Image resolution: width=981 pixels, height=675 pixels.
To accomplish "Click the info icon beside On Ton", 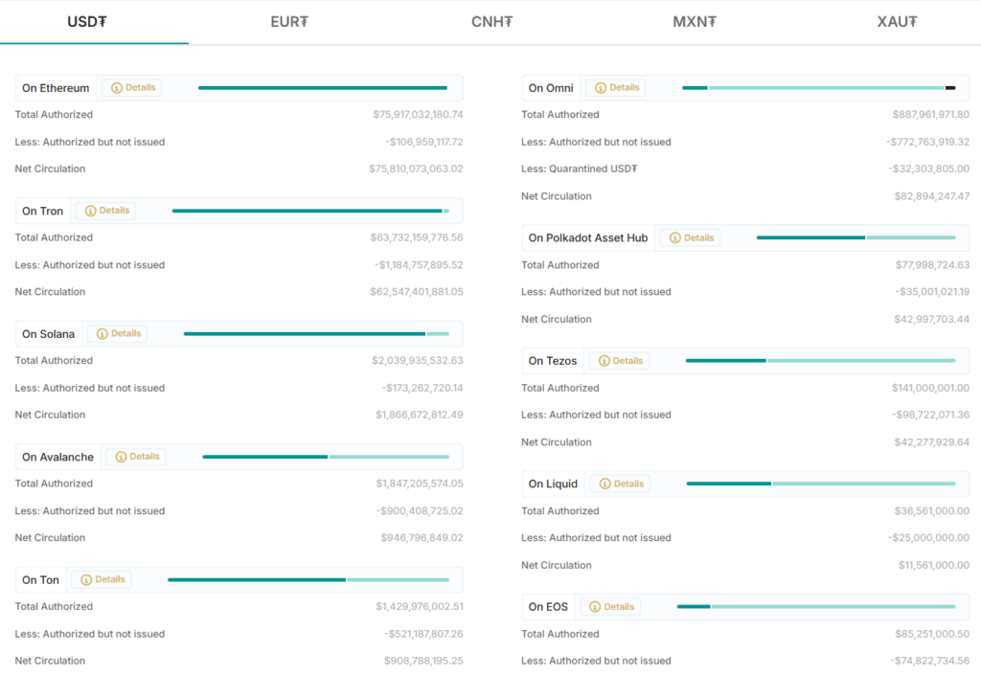I will 86,580.
